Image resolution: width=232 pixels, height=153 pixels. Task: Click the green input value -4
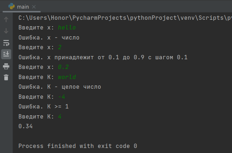point(61,97)
